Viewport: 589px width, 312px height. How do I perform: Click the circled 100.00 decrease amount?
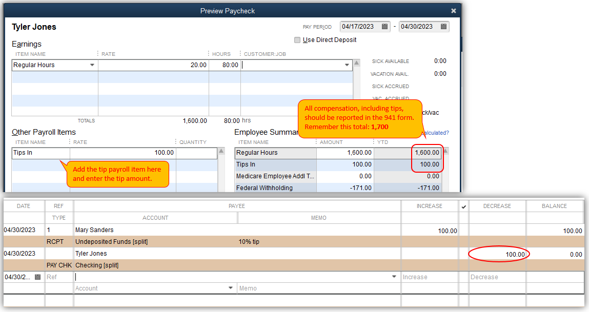point(516,254)
